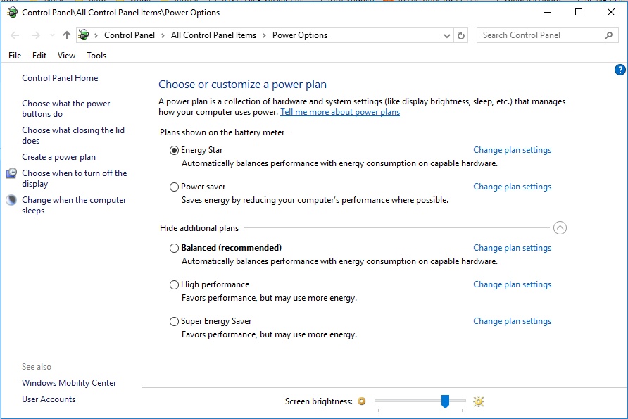Select the Energy Star power plan
This screenshot has height=419, width=628.
click(x=174, y=150)
